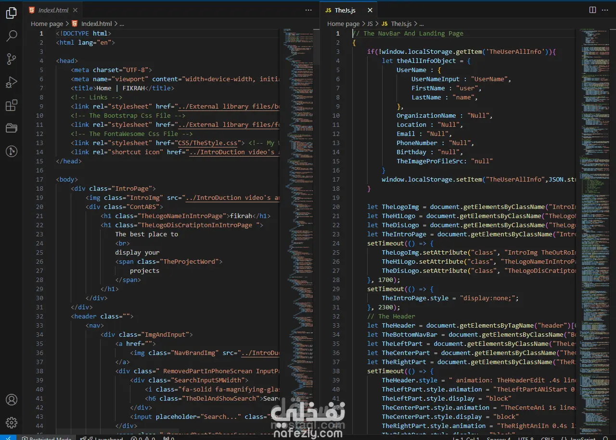Image resolution: width=616 pixels, height=440 pixels.
Task: Click the HTML5 file icon on the Indexl.html tab
Action: 32,10
